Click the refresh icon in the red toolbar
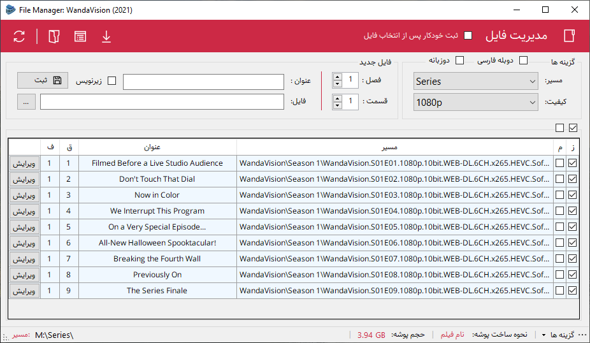Screen dimensions: 590x343 (19, 36)
